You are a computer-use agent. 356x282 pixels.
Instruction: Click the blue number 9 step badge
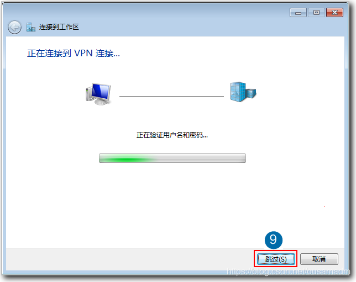click(x=273, y=240)
